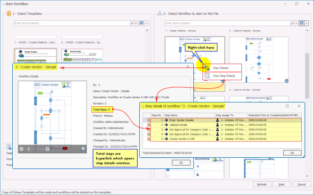Maximize the Step details window
The width and height of the screenshot is (314, 195).
click(287, 106)
